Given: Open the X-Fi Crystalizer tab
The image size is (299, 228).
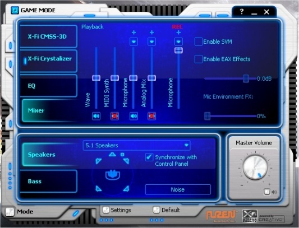Looking at the screenshot, I should (x=48, y=61).
